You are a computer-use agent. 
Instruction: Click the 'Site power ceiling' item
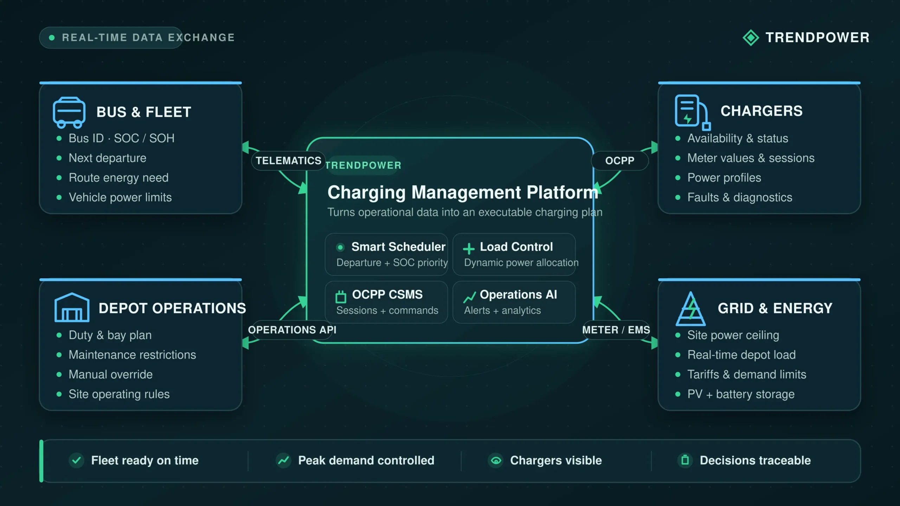tap(733, 335)
